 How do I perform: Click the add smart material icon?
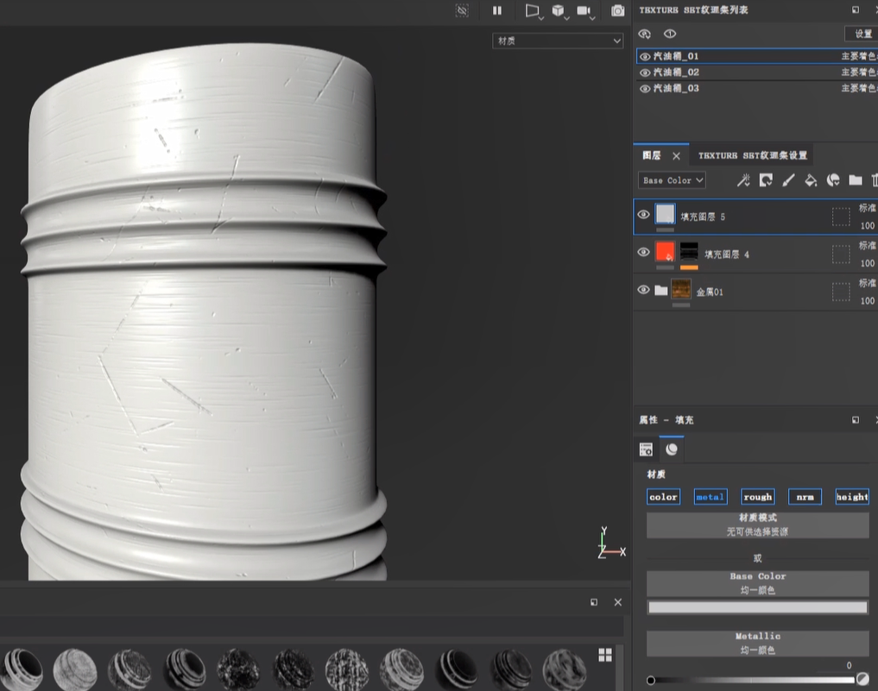coord(833,180)
